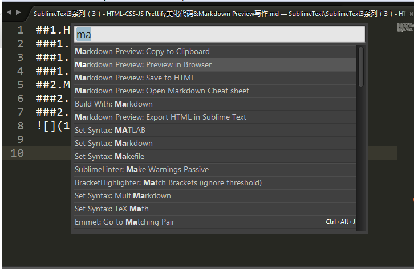Set Syntax to MATLAB
The height and width of the screenshot is (269, 414).
coord(215,130)
